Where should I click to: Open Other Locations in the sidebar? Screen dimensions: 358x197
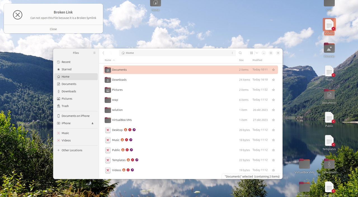(x=76, y=150)
